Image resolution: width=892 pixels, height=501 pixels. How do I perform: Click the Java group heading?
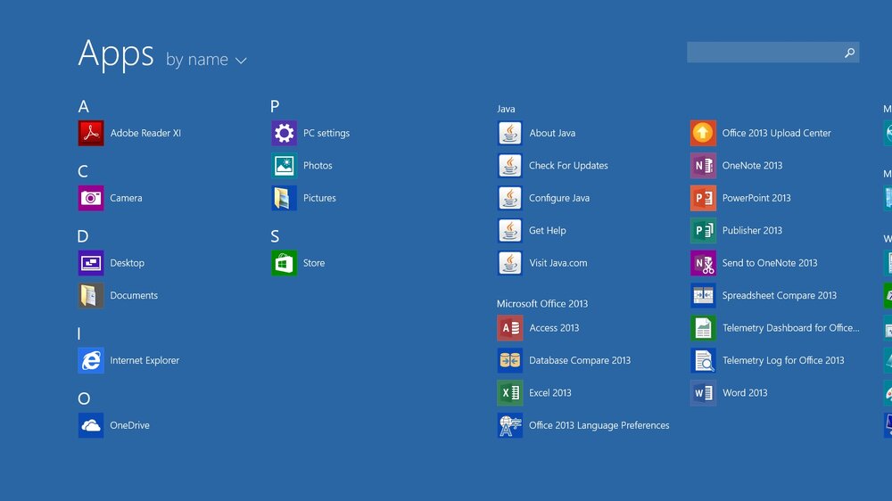coord(506,109)
